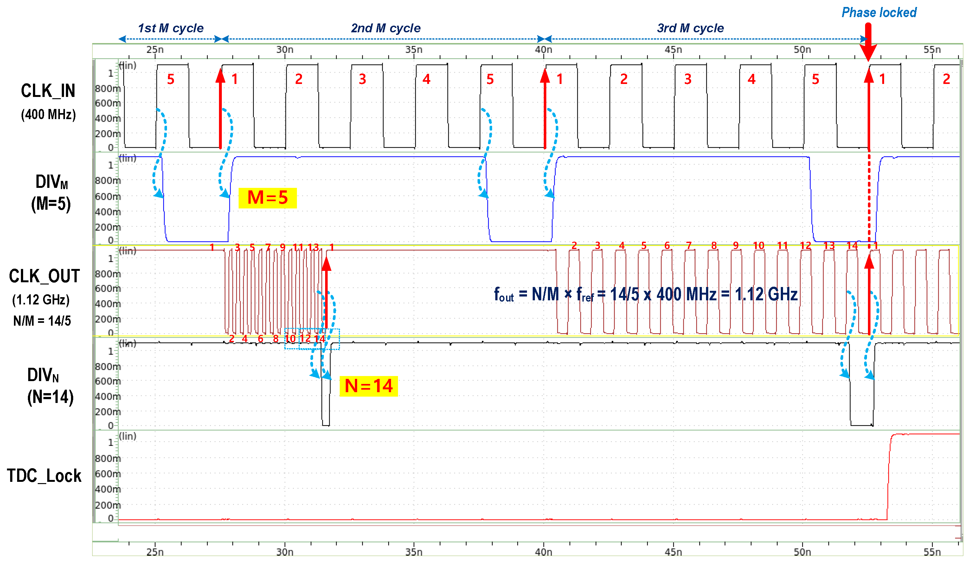Click the 40n tick on top time axis

click(543, 50)
